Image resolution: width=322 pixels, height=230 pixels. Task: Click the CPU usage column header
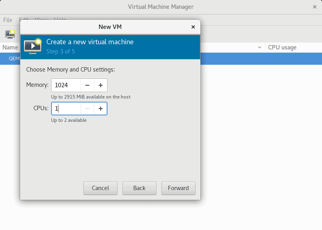click(x=282, y=47)
